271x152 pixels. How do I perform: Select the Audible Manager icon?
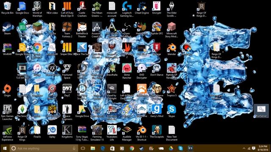coord(127,133)
